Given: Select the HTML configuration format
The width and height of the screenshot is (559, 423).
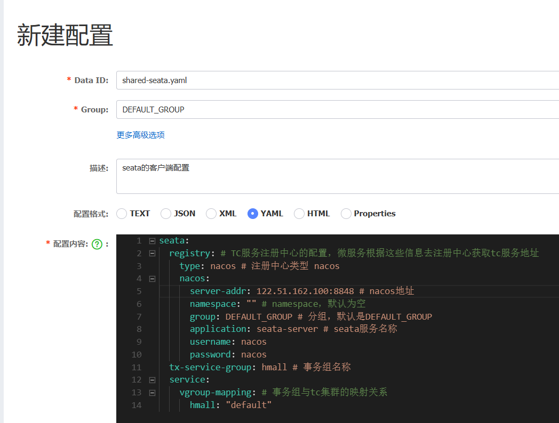Looking at the screenshot, I should coord(299,213).
